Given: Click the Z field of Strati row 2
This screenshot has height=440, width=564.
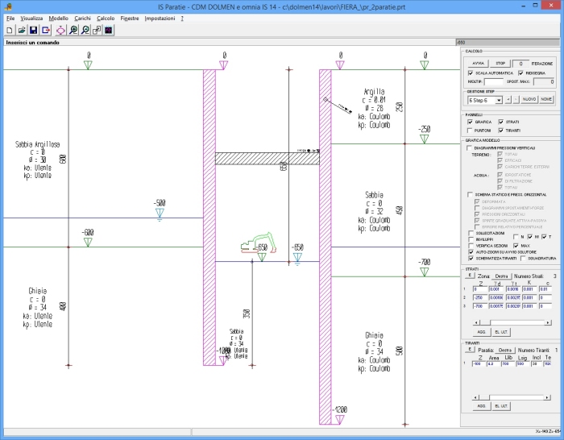Looking at the screenshot, I should coord(480,297).
